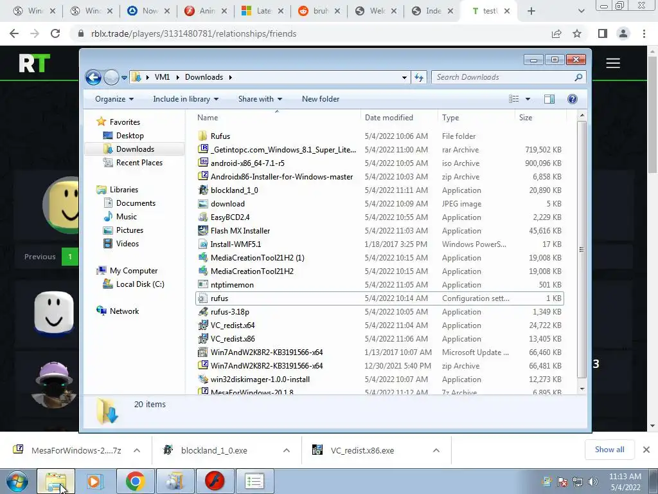
Task: Open the recent locations dropdown beside Forward
Action: (124, 78)
